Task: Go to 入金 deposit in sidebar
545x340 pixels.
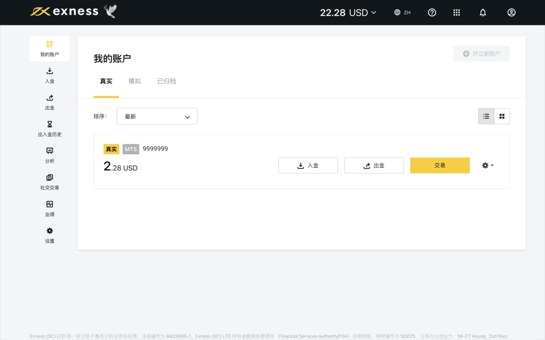Action: (x=50, y=75)
